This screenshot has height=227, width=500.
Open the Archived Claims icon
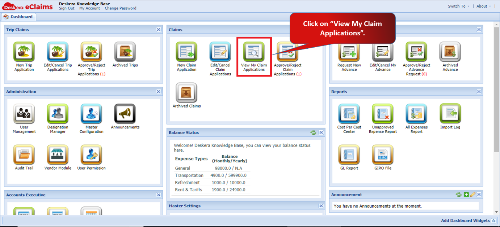point(186,93)
